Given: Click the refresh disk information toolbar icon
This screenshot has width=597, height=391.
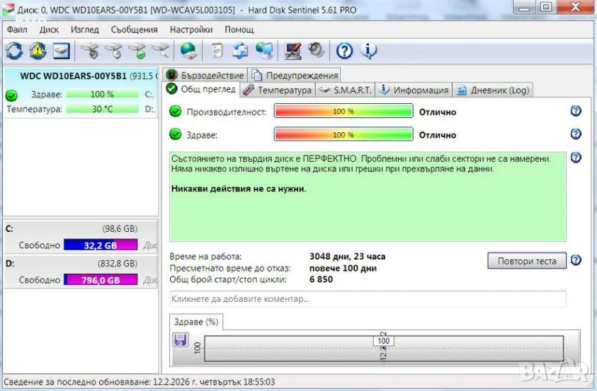Looking at the screenshot, I should pyautogui.click(x=14, y=51).
